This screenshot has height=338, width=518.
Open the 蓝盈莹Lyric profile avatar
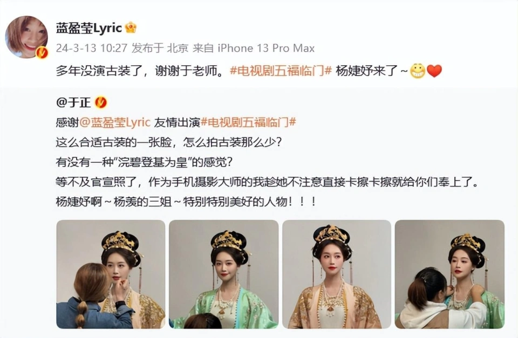26,37
